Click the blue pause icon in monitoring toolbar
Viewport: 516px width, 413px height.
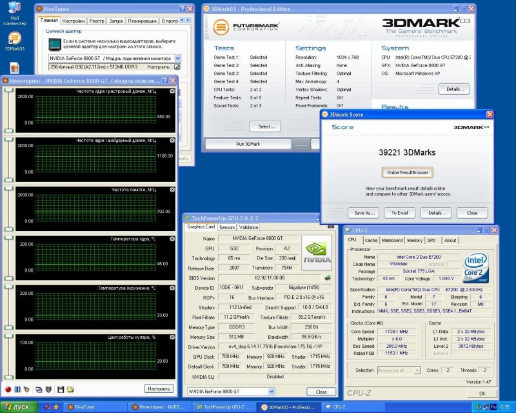pos(17,390)
